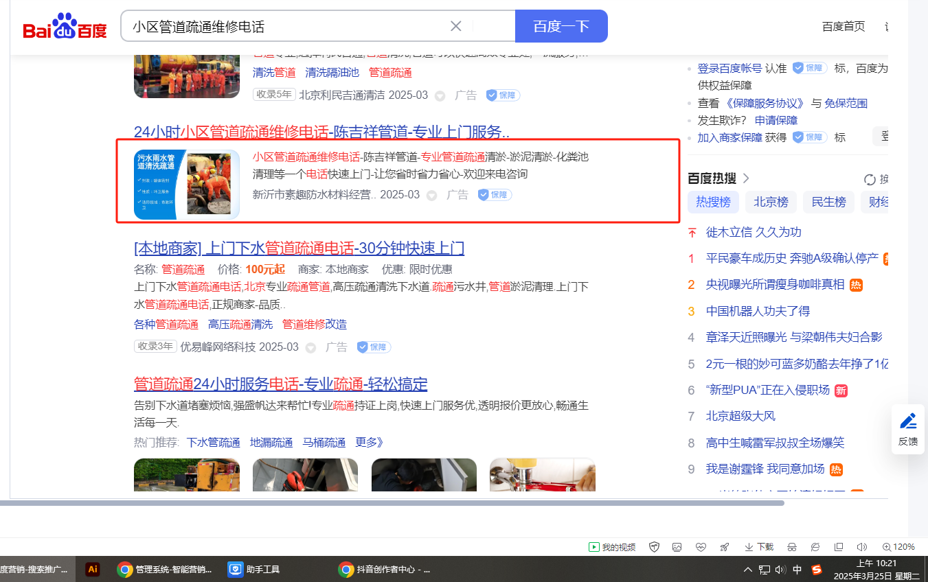Click the system tray volume icon

780,570
